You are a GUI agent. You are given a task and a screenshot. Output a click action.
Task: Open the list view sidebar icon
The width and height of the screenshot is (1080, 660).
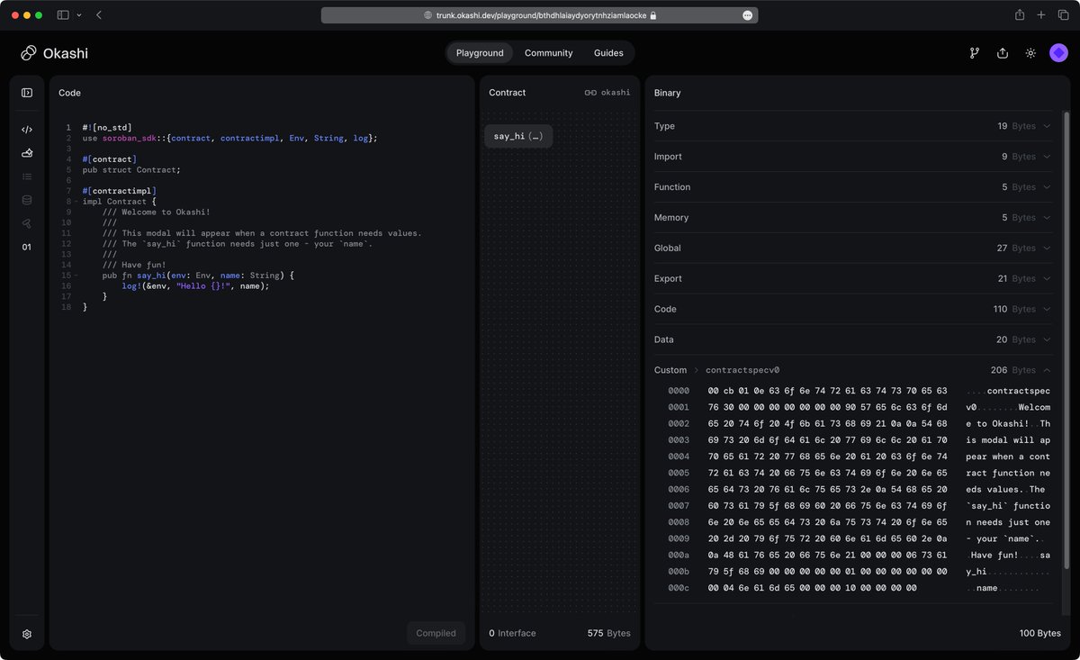(x=27, y=176)
